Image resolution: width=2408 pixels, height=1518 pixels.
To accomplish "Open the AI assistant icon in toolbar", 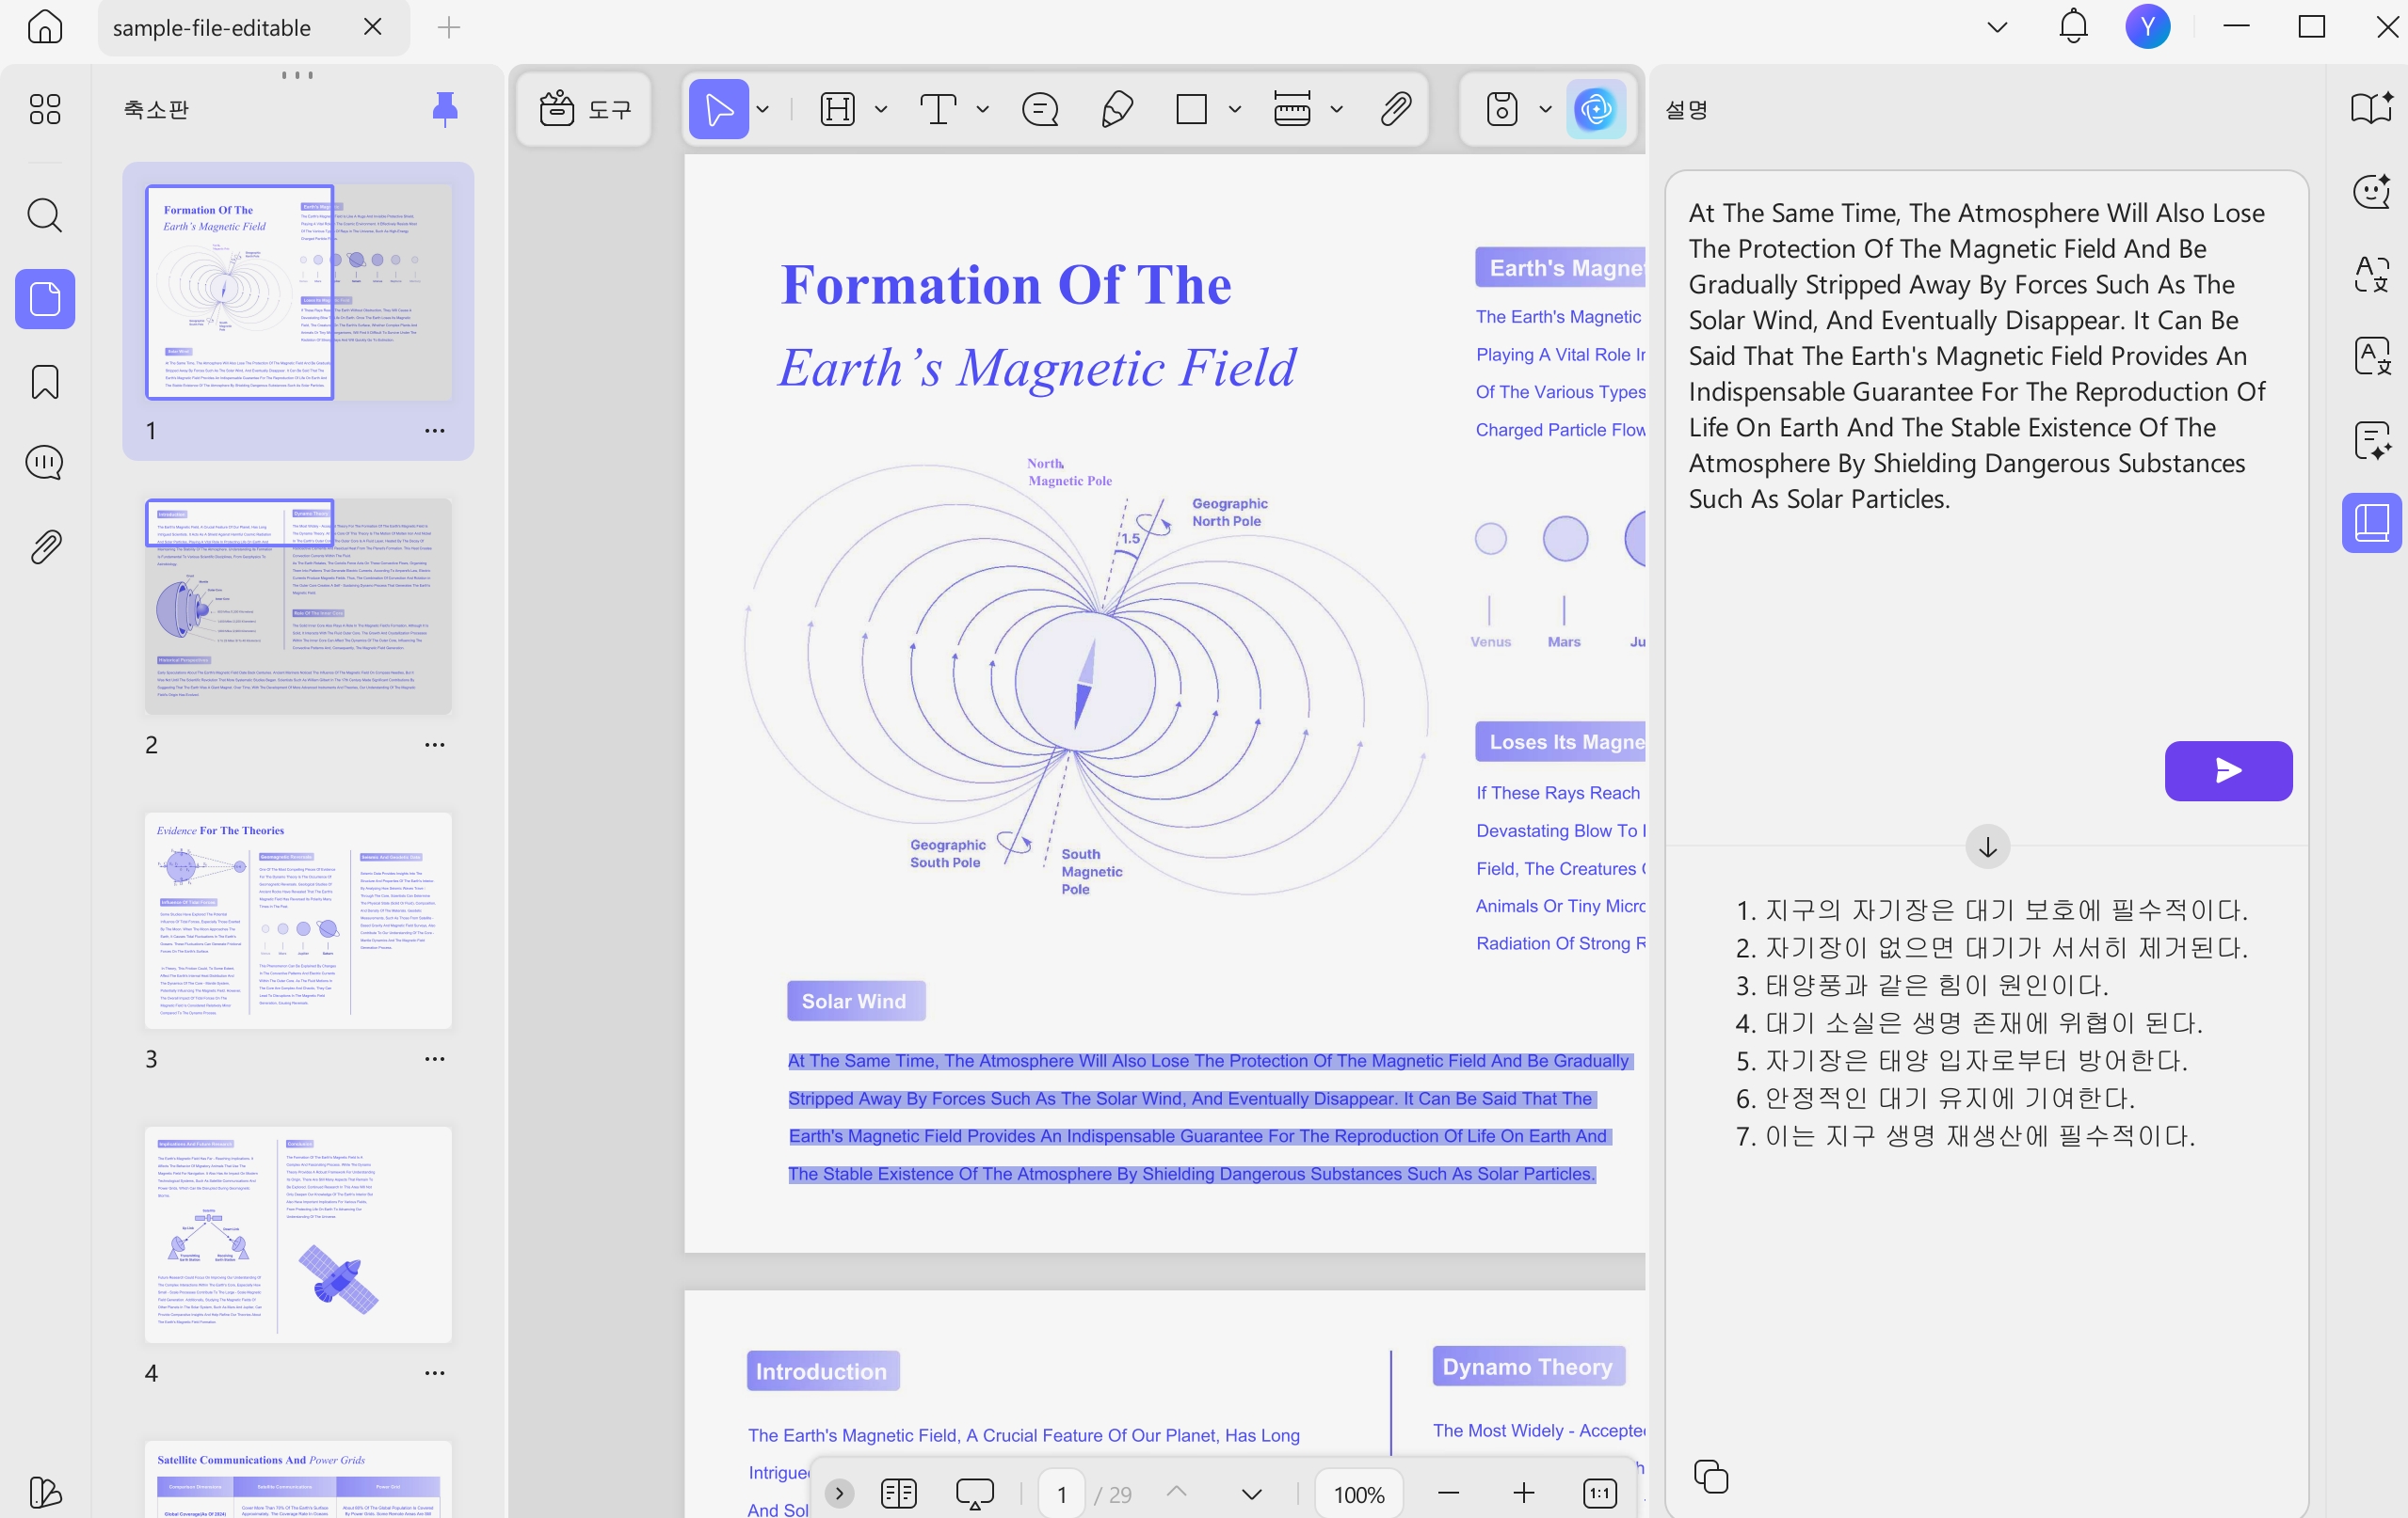I will click(1595, 109).
